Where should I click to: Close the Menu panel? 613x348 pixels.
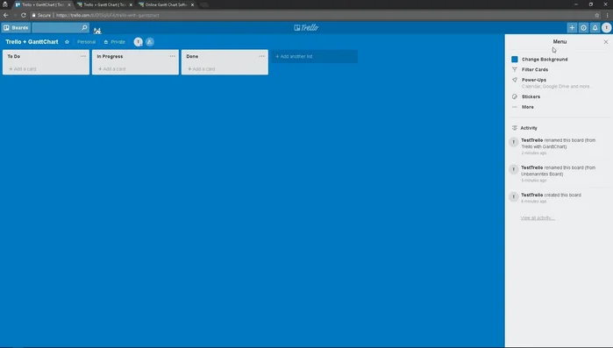[x=606, y=42]
